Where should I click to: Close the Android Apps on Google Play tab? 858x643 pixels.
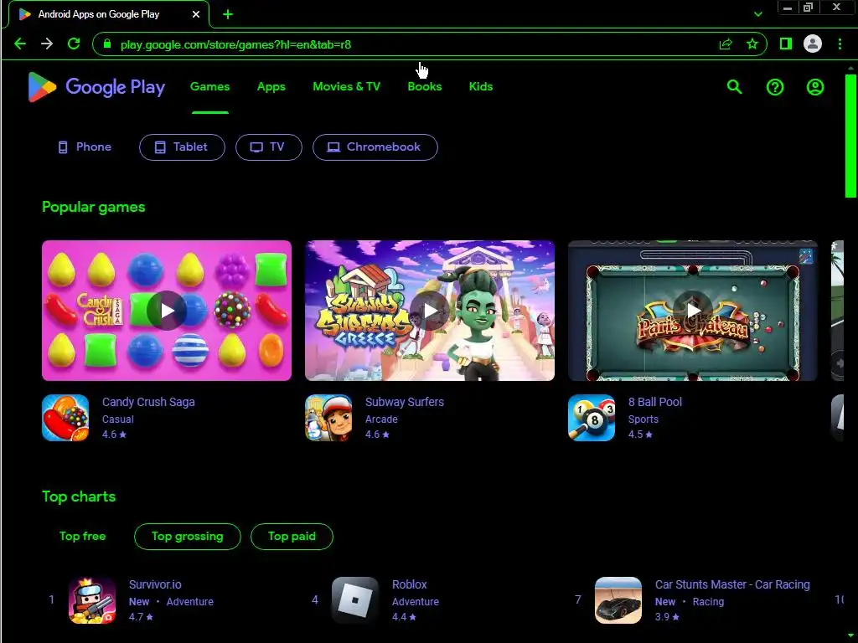pos(196,14)
